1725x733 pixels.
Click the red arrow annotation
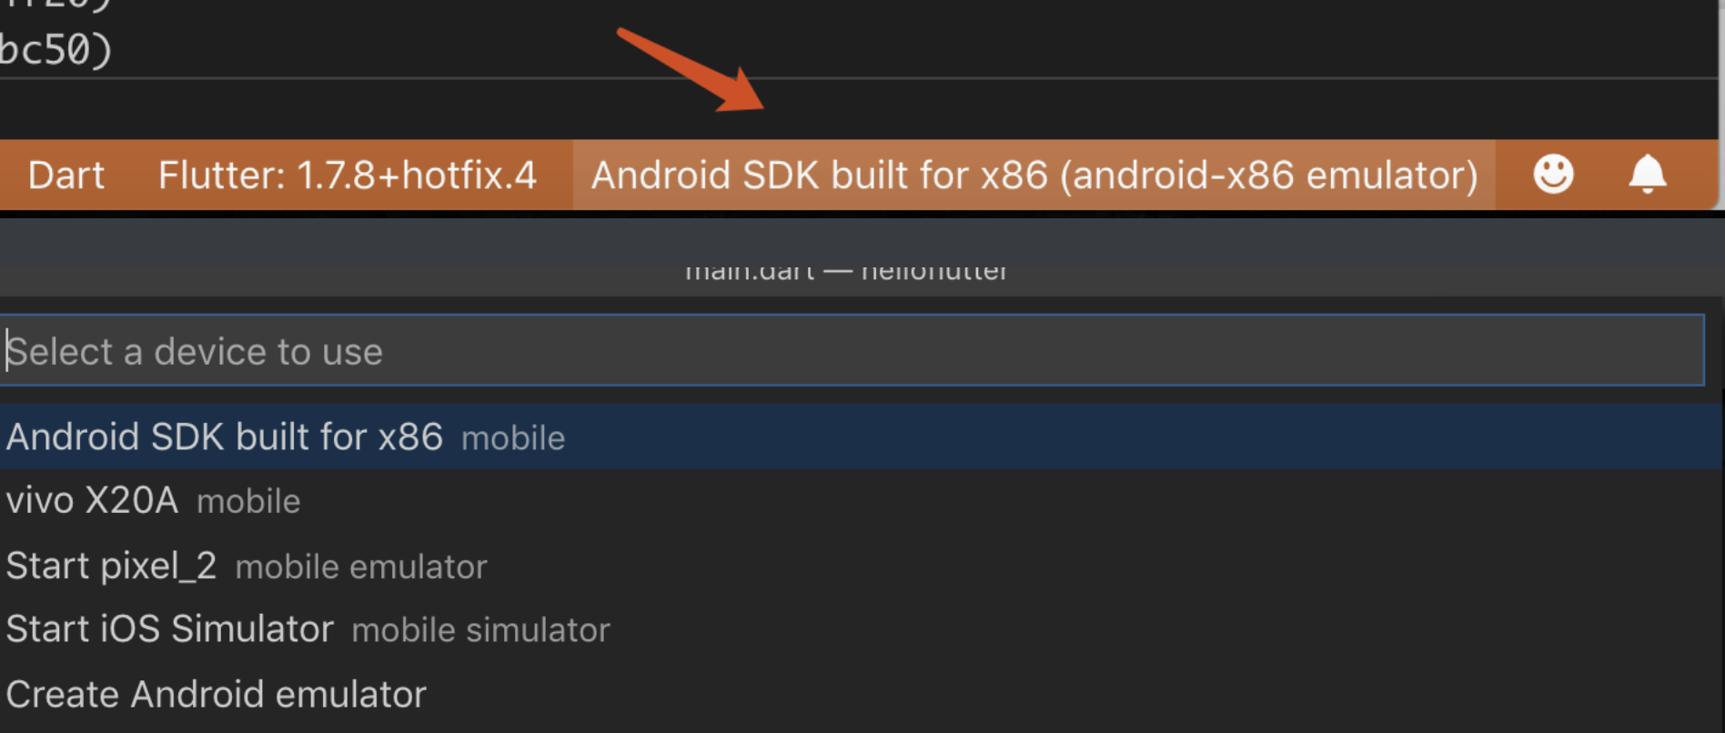pyautogui.click(x=691, y=70)
